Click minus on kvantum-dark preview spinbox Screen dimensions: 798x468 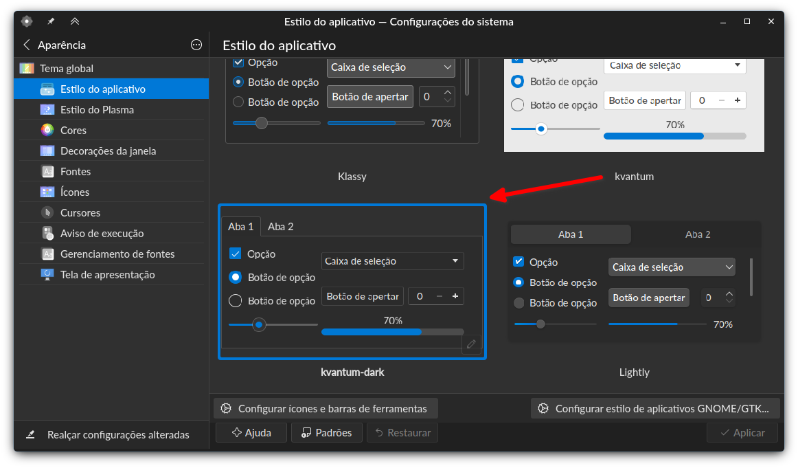440,296
